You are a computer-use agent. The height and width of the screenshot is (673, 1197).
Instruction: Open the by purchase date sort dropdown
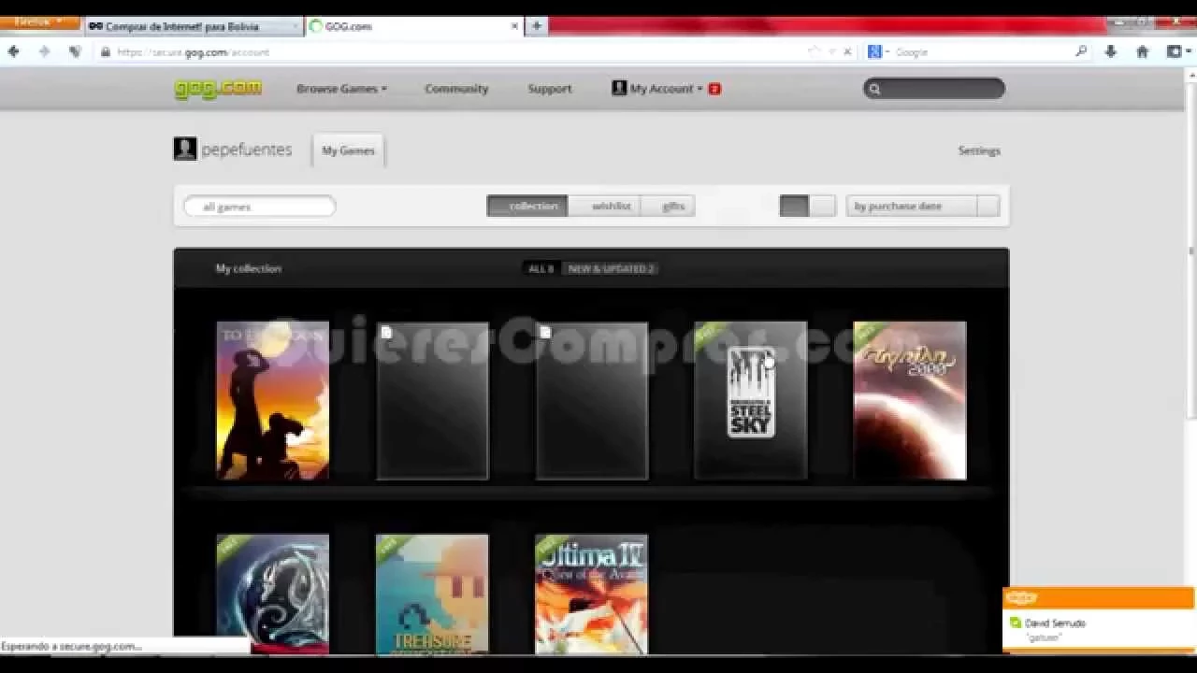point(923,206)
